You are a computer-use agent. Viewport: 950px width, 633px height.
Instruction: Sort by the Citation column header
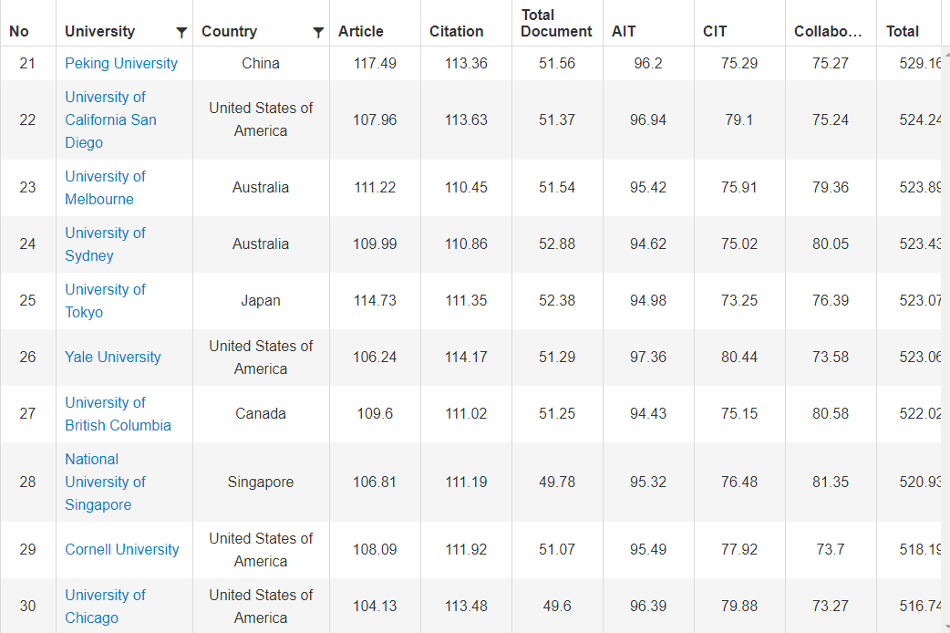click(457, 32)
